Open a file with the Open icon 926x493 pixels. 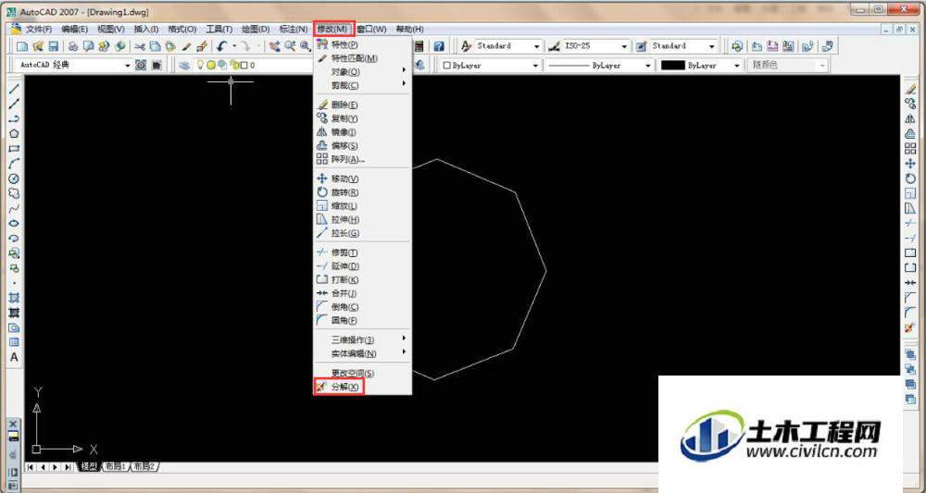click(x=38, y=46)
